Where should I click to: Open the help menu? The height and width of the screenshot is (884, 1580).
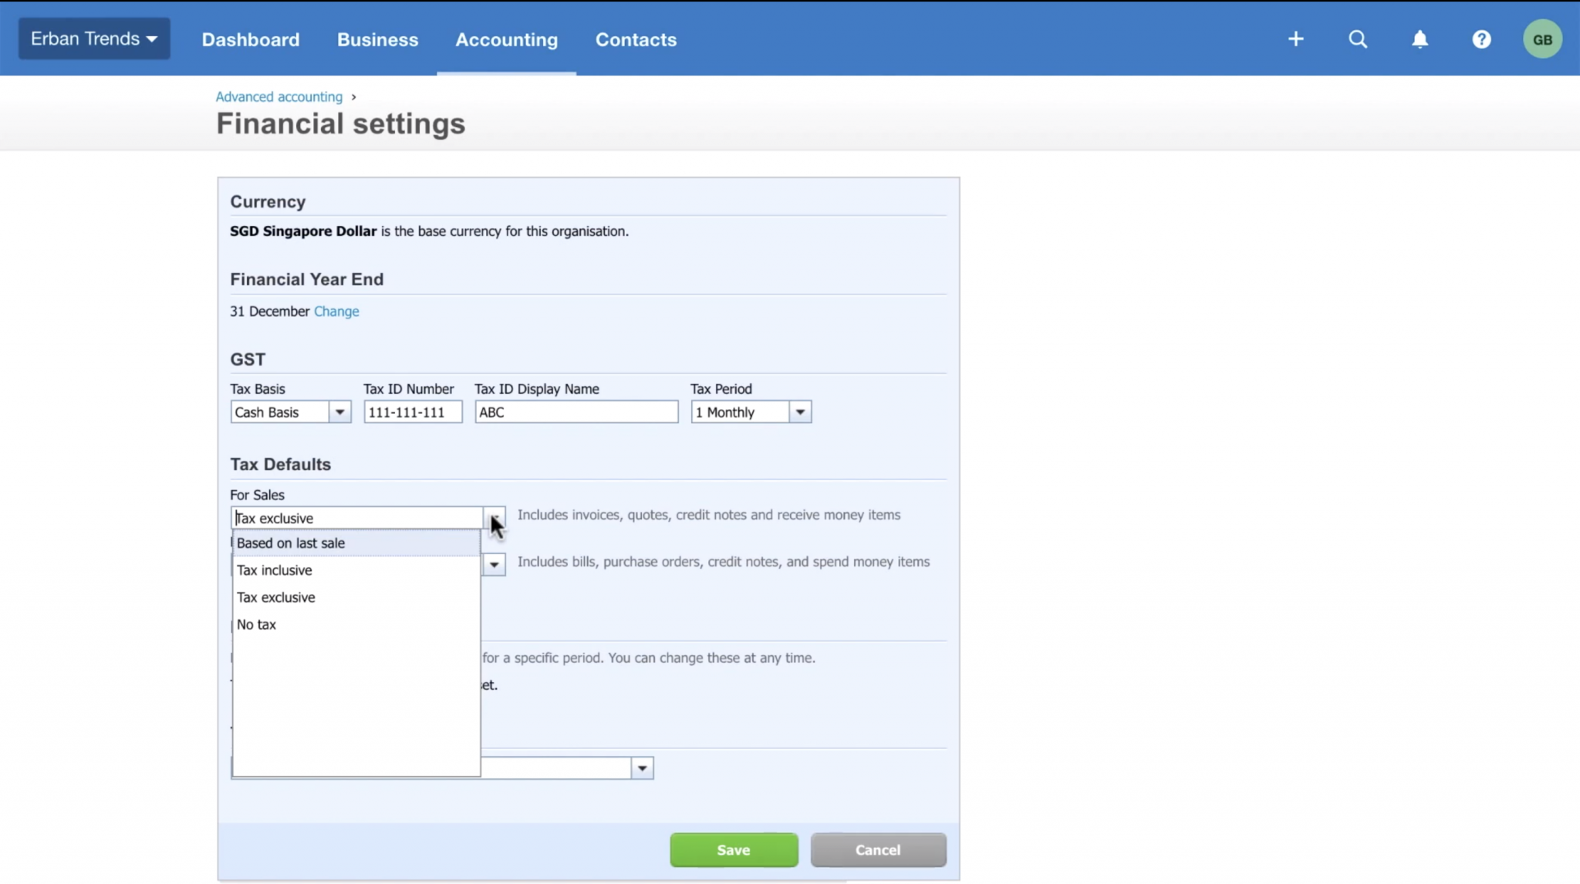click(x=1481, y=39)
